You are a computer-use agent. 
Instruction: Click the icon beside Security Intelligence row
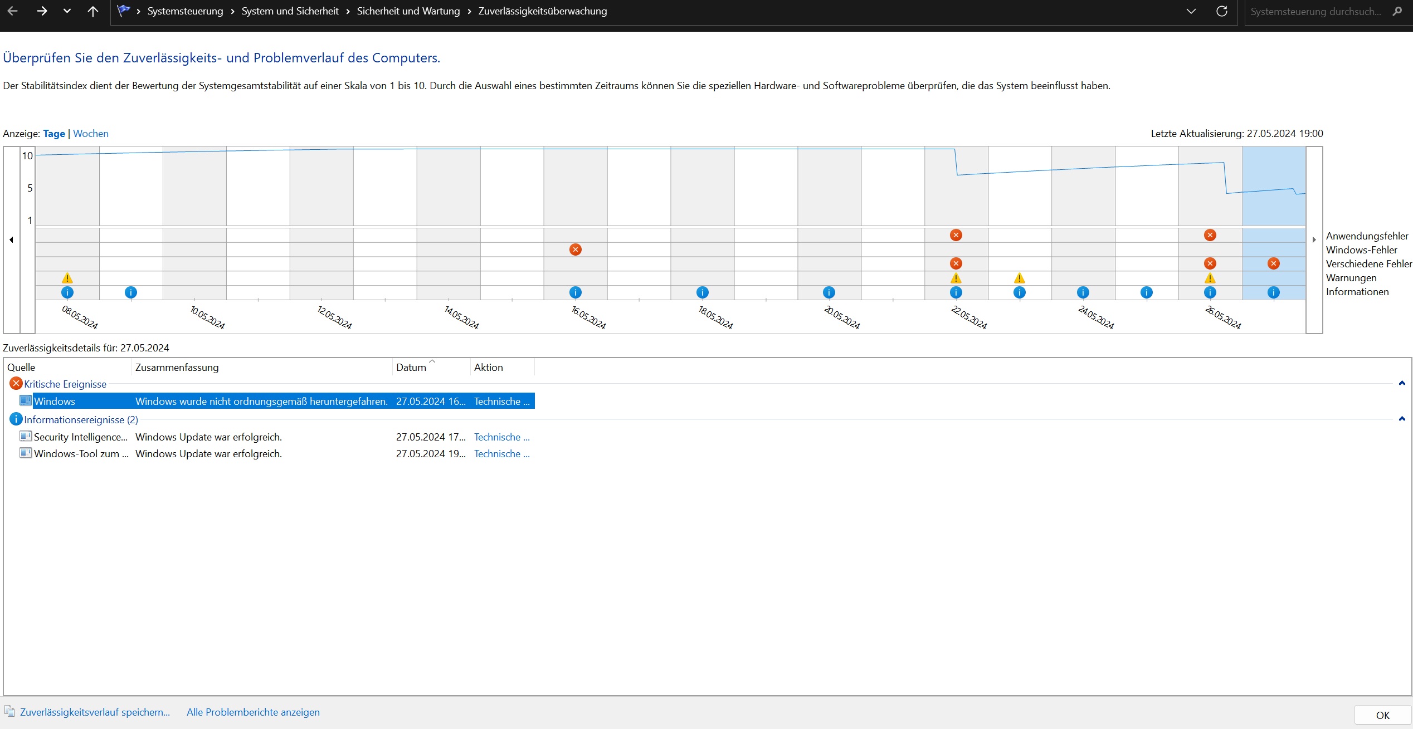26,436
